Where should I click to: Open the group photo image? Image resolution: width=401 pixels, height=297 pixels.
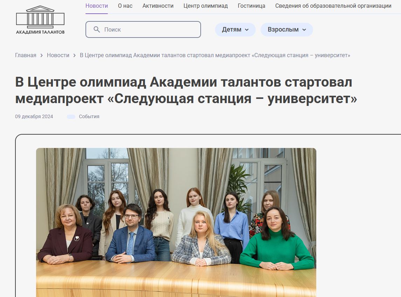176,222
